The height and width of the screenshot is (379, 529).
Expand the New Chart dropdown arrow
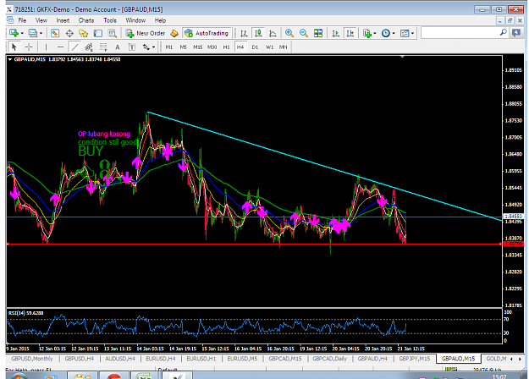click(22, 33)
